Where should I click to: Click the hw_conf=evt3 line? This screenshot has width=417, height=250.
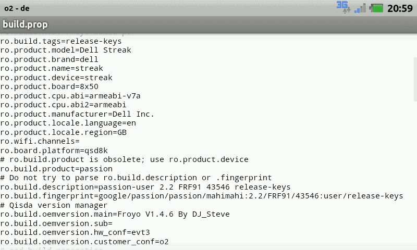coord(75,232)
